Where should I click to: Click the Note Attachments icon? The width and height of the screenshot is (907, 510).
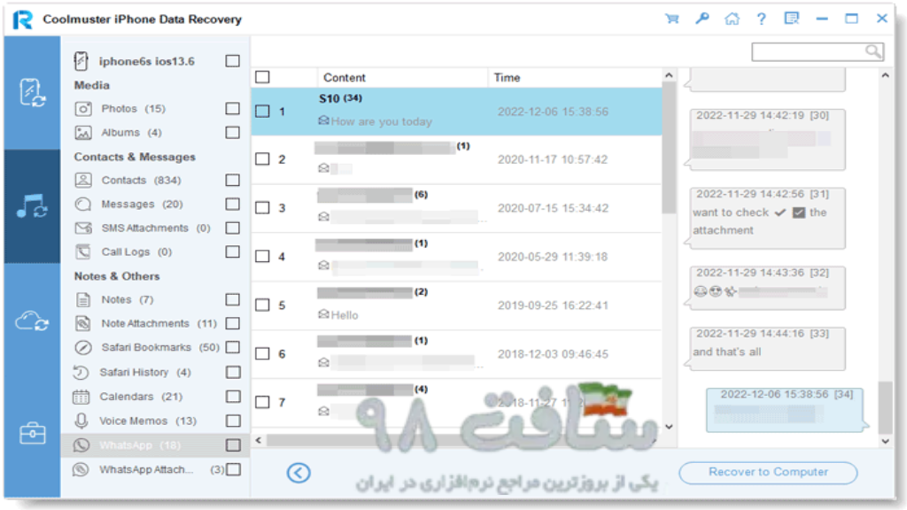(83, 323)
